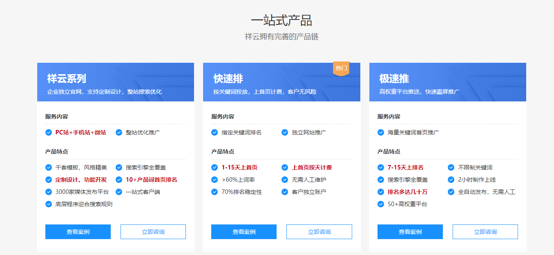Click text 搜索引擎全覆盖 in 祥云系列 card
This screenshot has width=554, height=255.
tap(146, 167)
